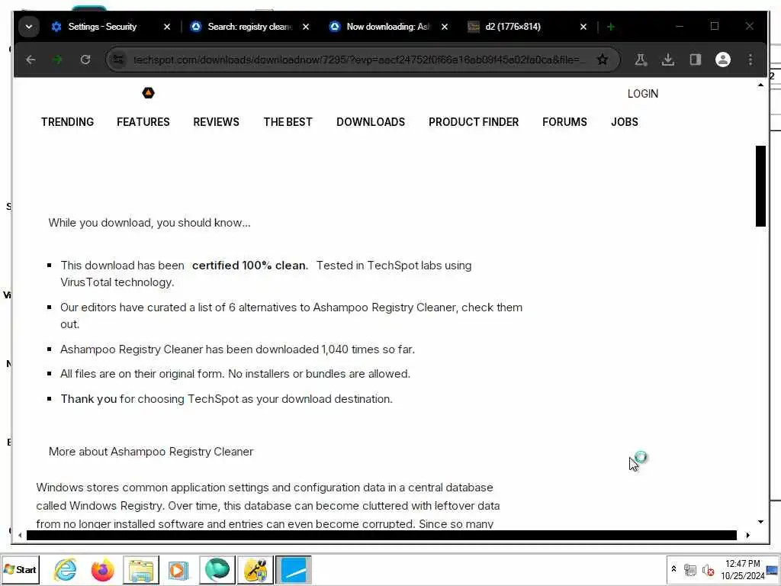The height and width of the screenshot is (586, 781).
Task: Open the green browser taskbar icon
Action: pos(217,569)
